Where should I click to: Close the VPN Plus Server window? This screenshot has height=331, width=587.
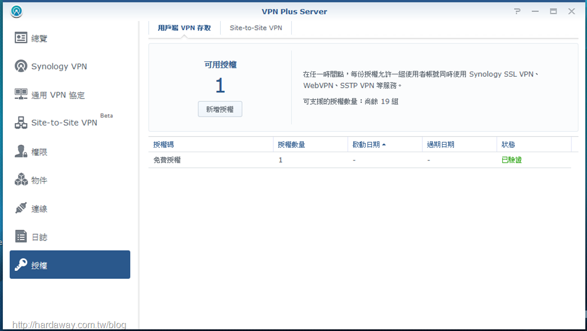point(572,11)
